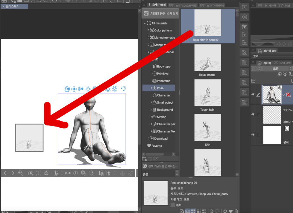This screenshot has height=213, width=293.
Task: Open the wrench settings in object launcher
Action: point(21,173)
